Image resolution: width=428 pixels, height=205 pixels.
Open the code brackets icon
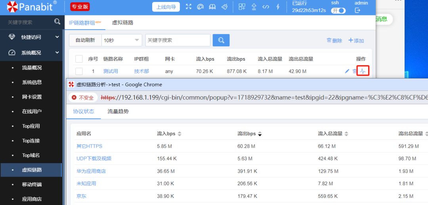[266, 7]
